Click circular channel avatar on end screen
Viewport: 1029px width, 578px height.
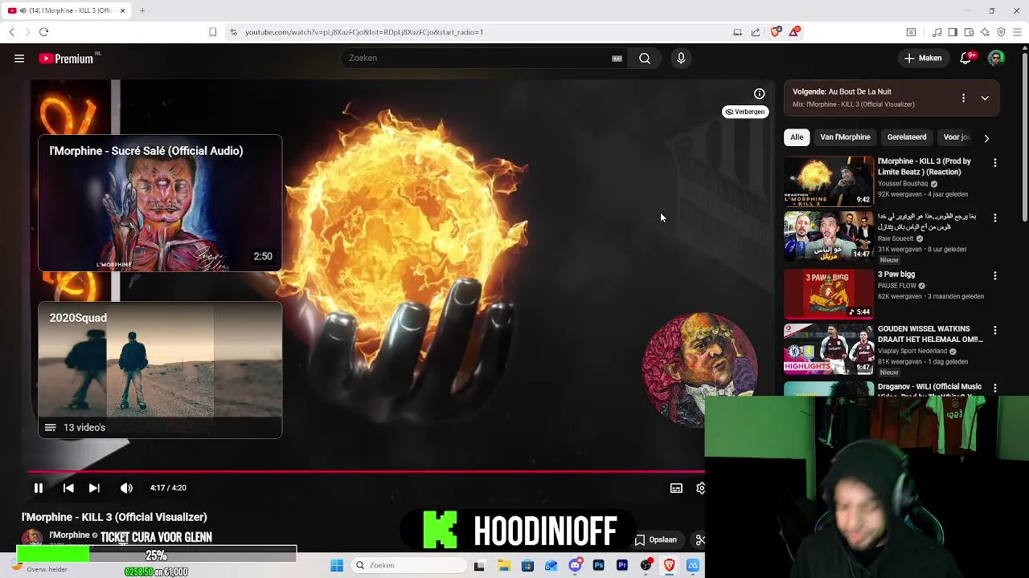tap(699, 369)
